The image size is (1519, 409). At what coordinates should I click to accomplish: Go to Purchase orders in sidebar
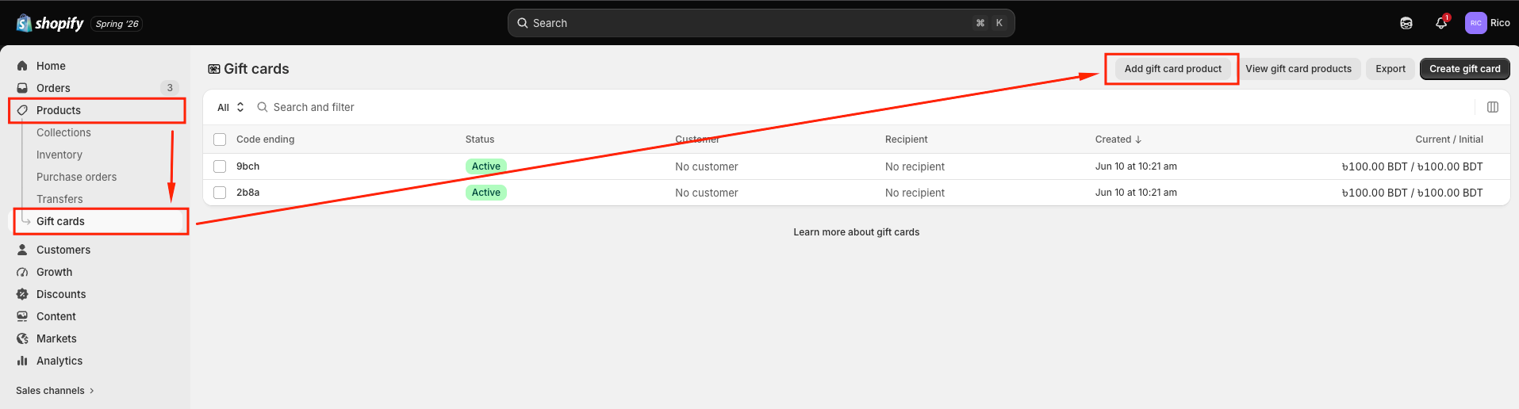point(76,177)
